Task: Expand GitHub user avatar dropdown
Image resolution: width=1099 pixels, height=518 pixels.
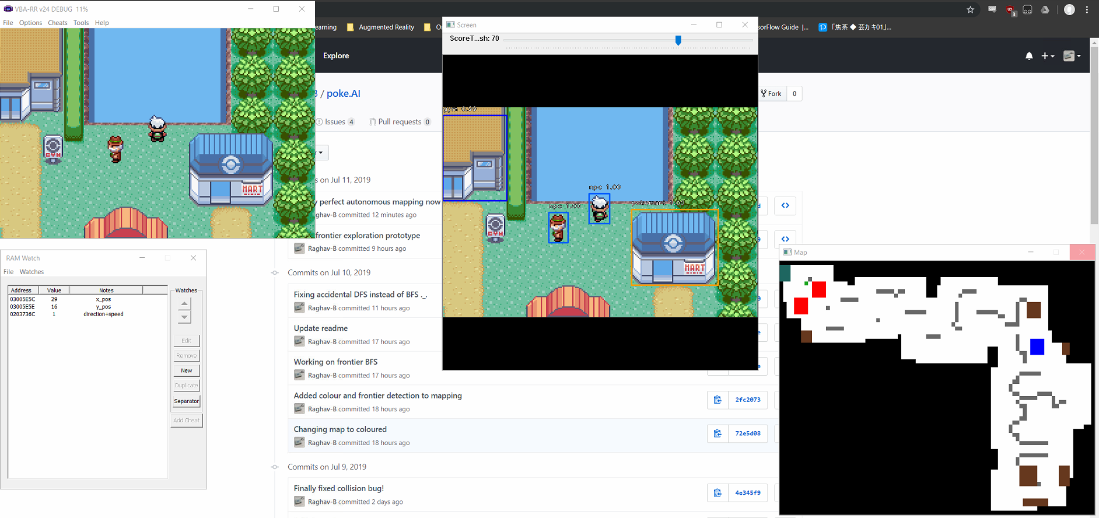Action: pyautogui.click(x=1072, y=56)
